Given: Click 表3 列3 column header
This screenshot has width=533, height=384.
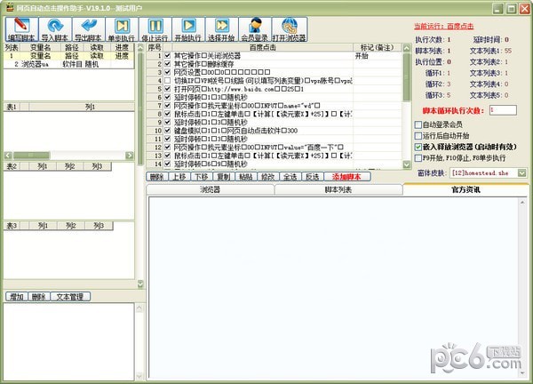Looking at the screenshot, I should click(x=99, y=226).
